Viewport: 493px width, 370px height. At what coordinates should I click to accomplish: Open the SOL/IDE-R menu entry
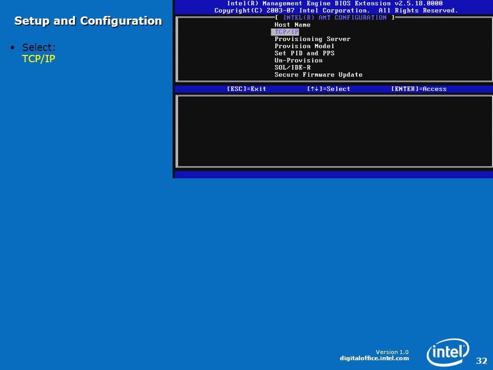tap(292, 68)
